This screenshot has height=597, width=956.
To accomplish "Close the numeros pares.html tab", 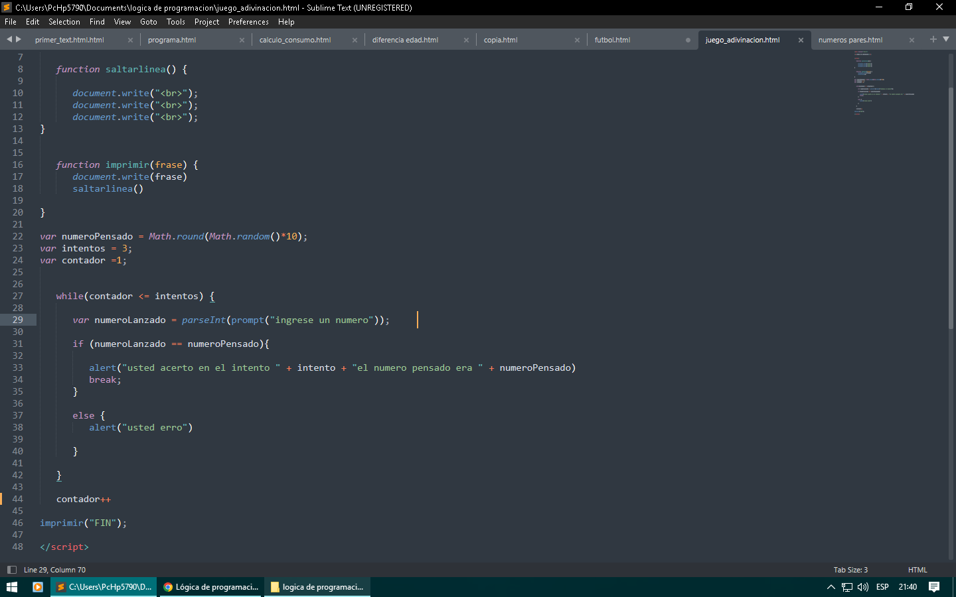I will coord(912,40).
